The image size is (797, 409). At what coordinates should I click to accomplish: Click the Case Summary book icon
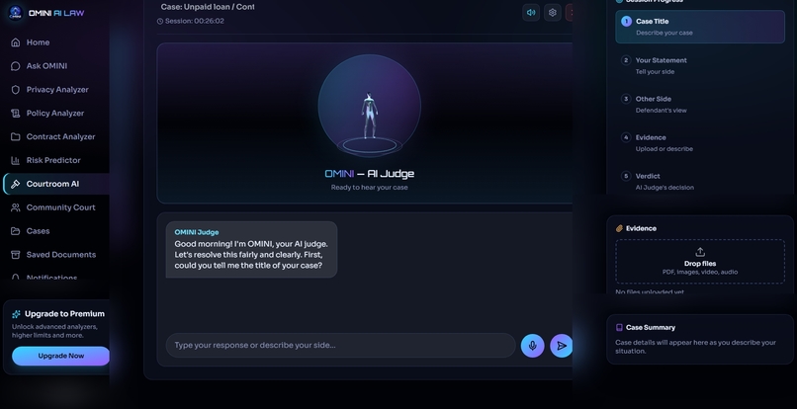coord(619,328)
